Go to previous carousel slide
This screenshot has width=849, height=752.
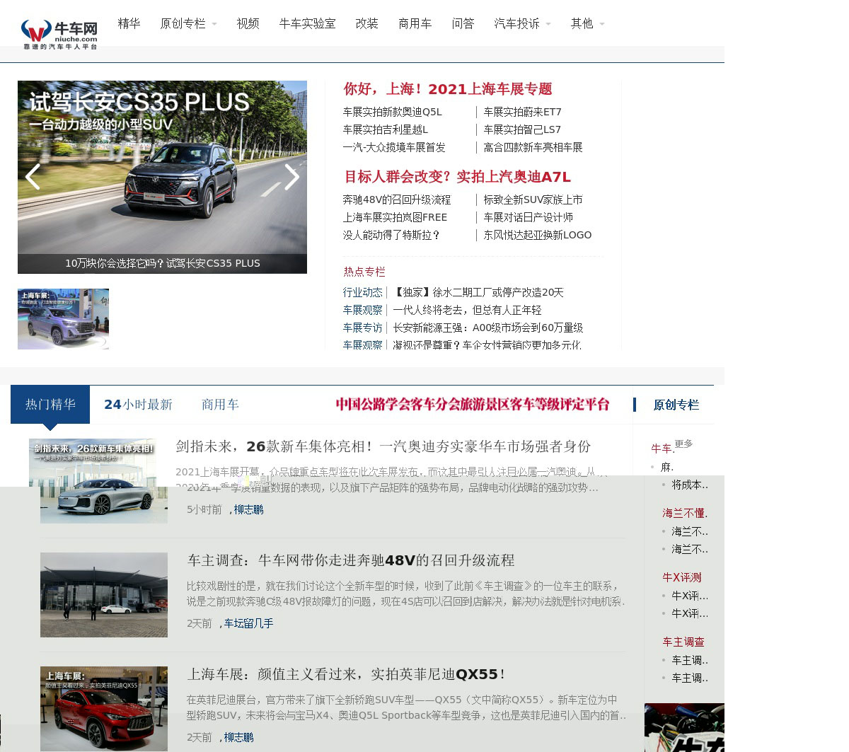(33, 177)
